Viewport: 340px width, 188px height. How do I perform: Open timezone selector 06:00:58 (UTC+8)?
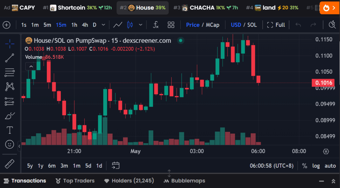click(x=272, y=166)
